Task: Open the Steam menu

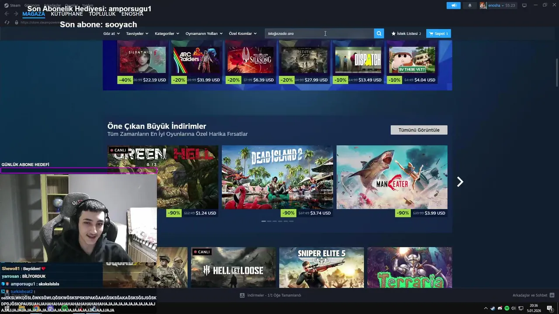Action: pyautogui.click(x=12, y=5)
